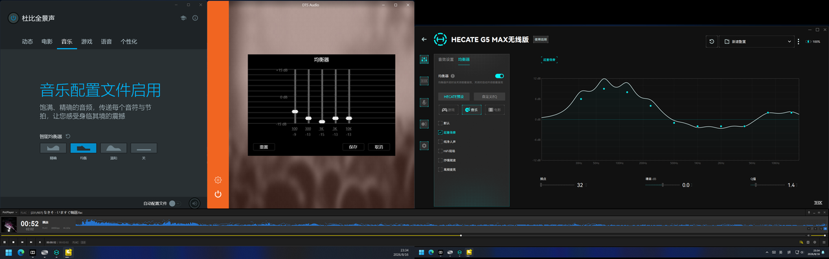Viewport: 829px width, 259px height.
Task: Skip to next track in PotPlayer
Action: [31, 242]
